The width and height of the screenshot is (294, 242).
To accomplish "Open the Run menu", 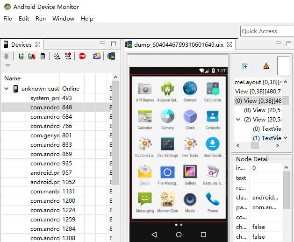I will pyautogui.click(x=41, y=19).
